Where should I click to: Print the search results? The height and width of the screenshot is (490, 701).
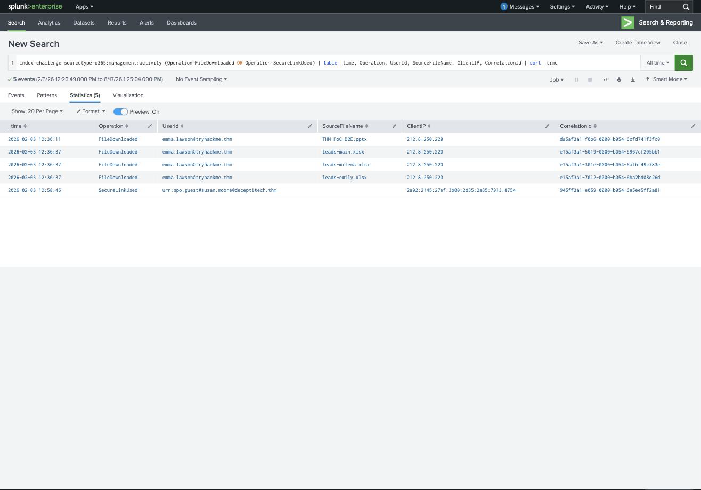click(x=619, y=79)
